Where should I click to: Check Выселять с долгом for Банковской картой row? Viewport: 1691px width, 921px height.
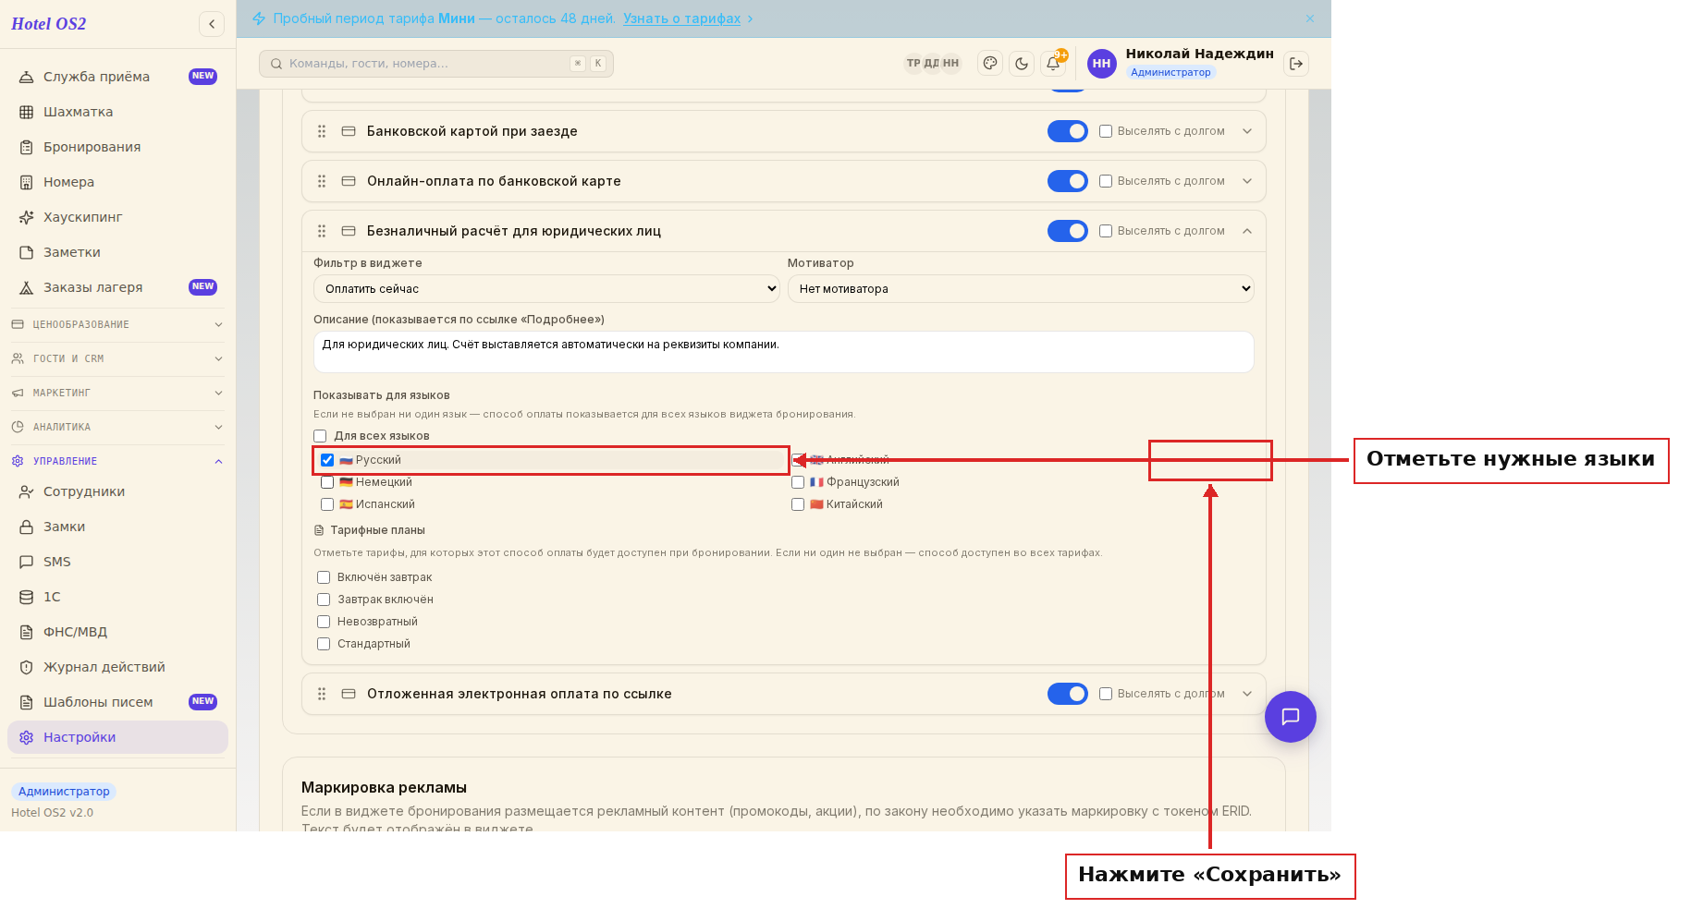point(1106,131)
